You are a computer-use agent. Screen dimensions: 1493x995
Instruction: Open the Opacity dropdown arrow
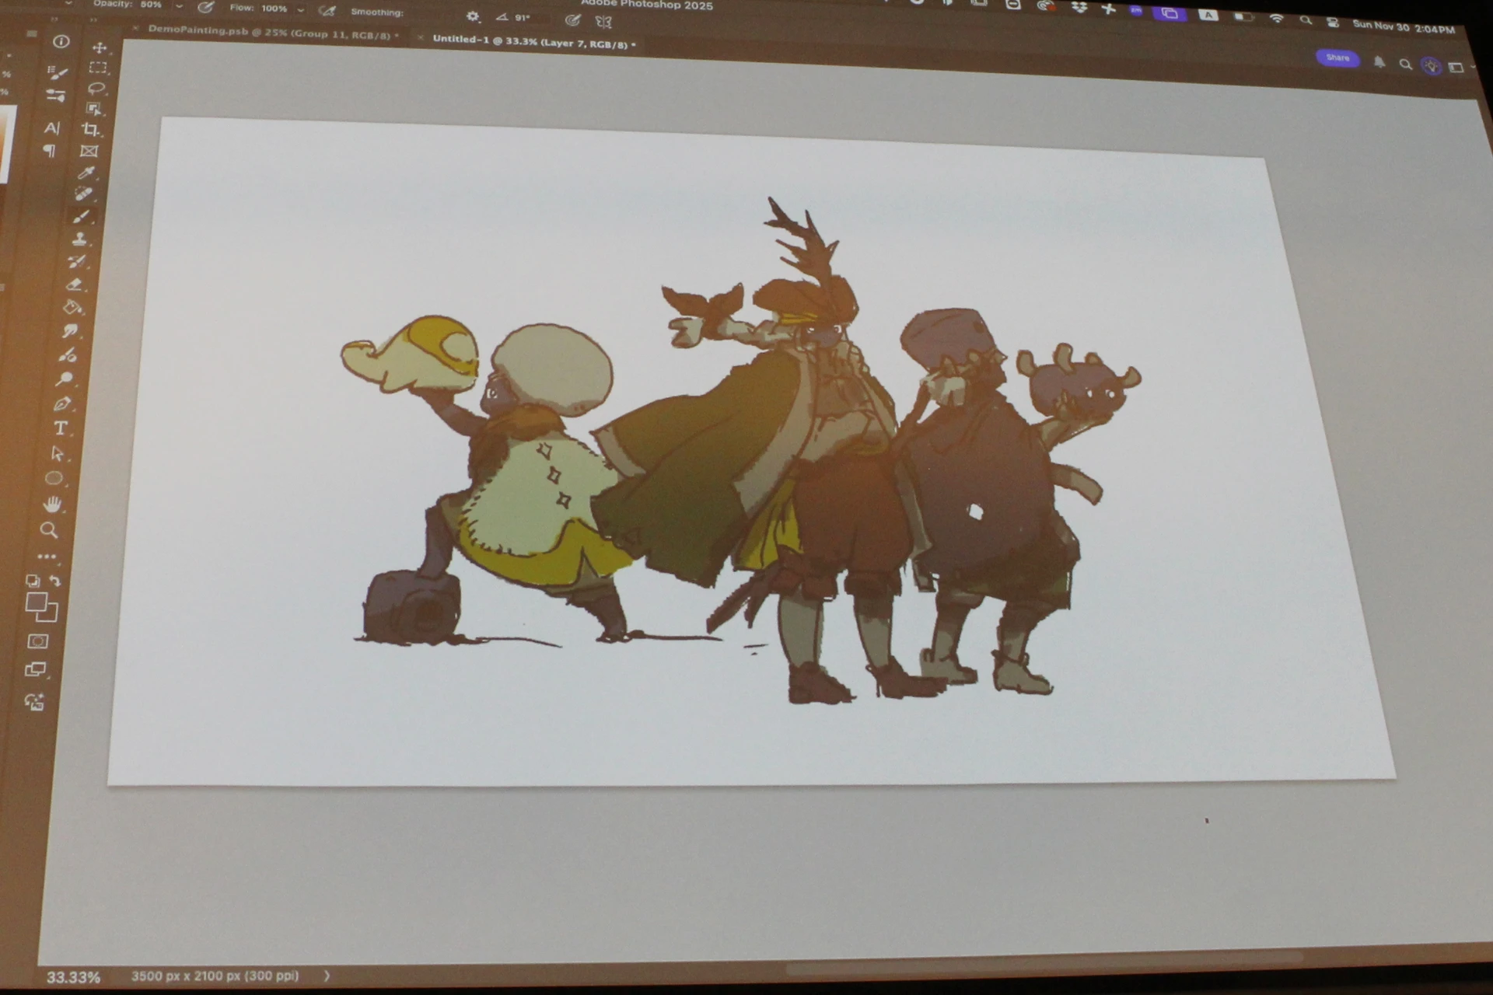click(179, 6)
